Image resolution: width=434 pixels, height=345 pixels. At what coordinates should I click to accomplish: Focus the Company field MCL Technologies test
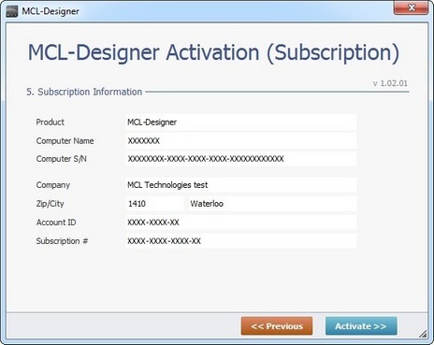pyautogui.click(x=241, y=185)
